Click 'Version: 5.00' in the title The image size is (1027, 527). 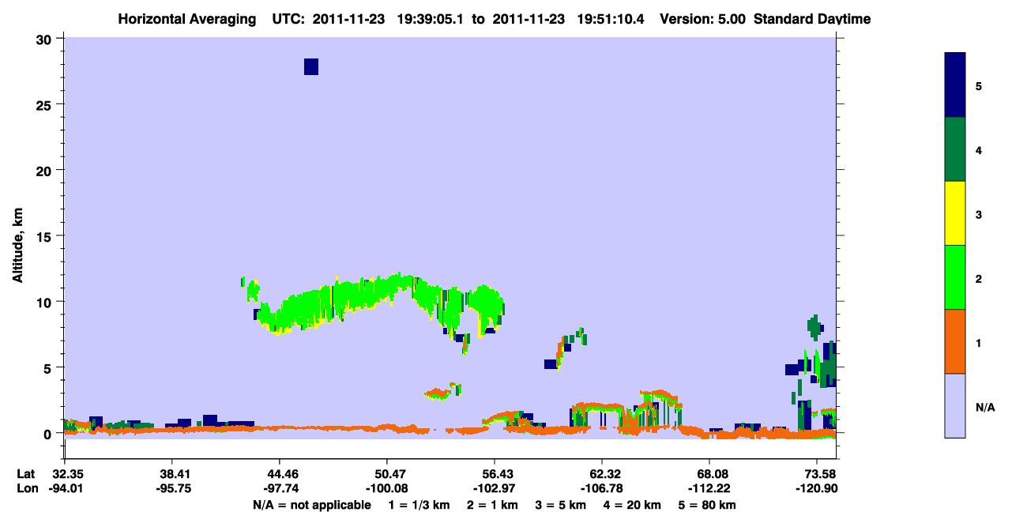703,19
